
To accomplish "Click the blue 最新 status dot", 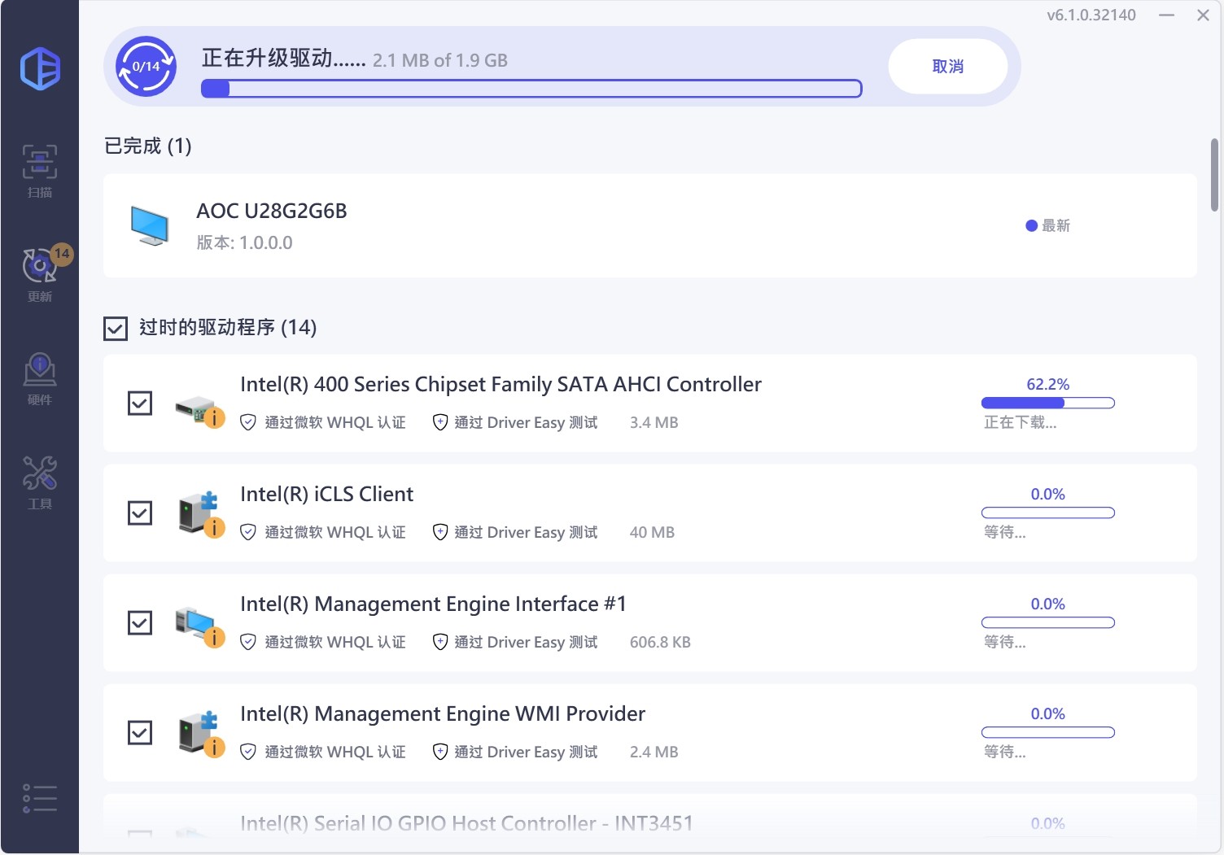I will tap(1031, 225).
